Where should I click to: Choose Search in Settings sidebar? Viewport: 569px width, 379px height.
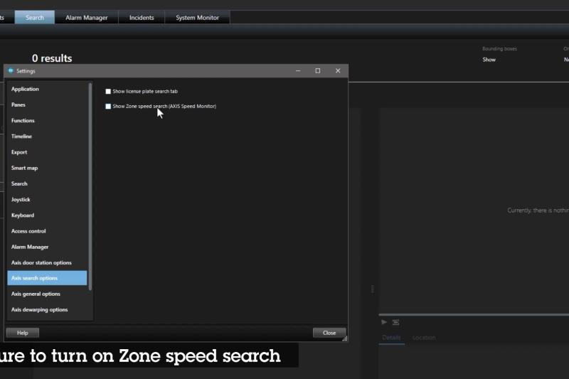coord(47,184)
